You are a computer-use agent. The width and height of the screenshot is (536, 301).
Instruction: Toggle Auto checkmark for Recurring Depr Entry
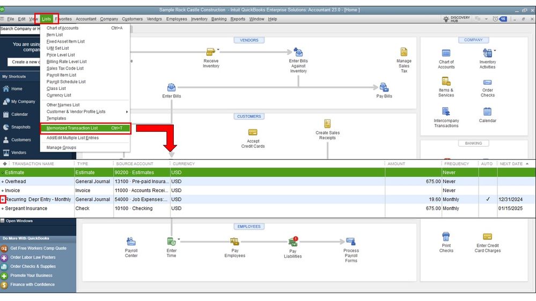tap(488, 199)
